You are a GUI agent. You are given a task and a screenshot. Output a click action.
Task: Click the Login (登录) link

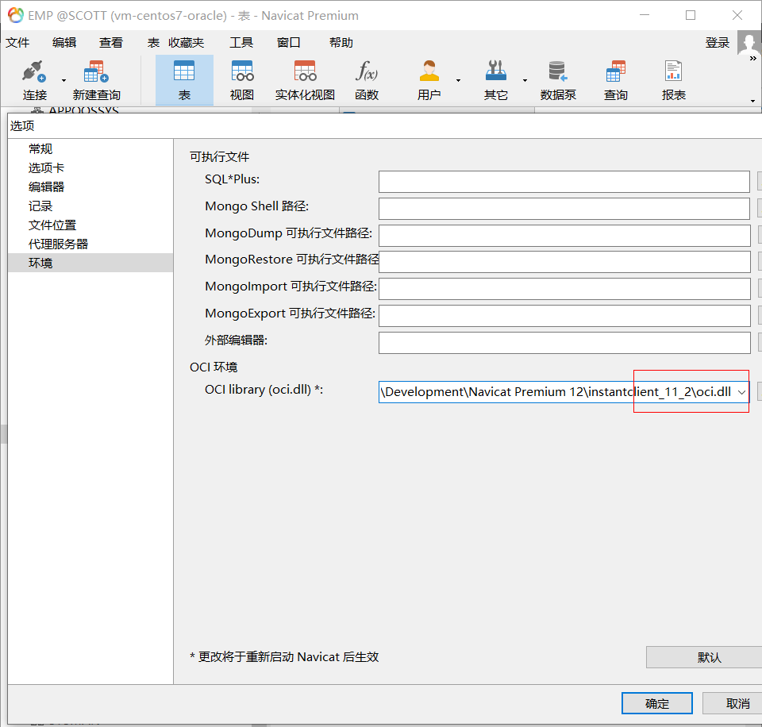click(x=718, y=43)
